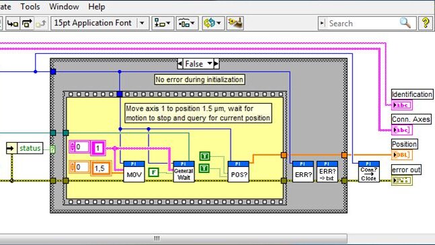Viewport: 435px width, 245px height.
Task: Click the Move axis 1 to position comment
Action: click(198, 113)
